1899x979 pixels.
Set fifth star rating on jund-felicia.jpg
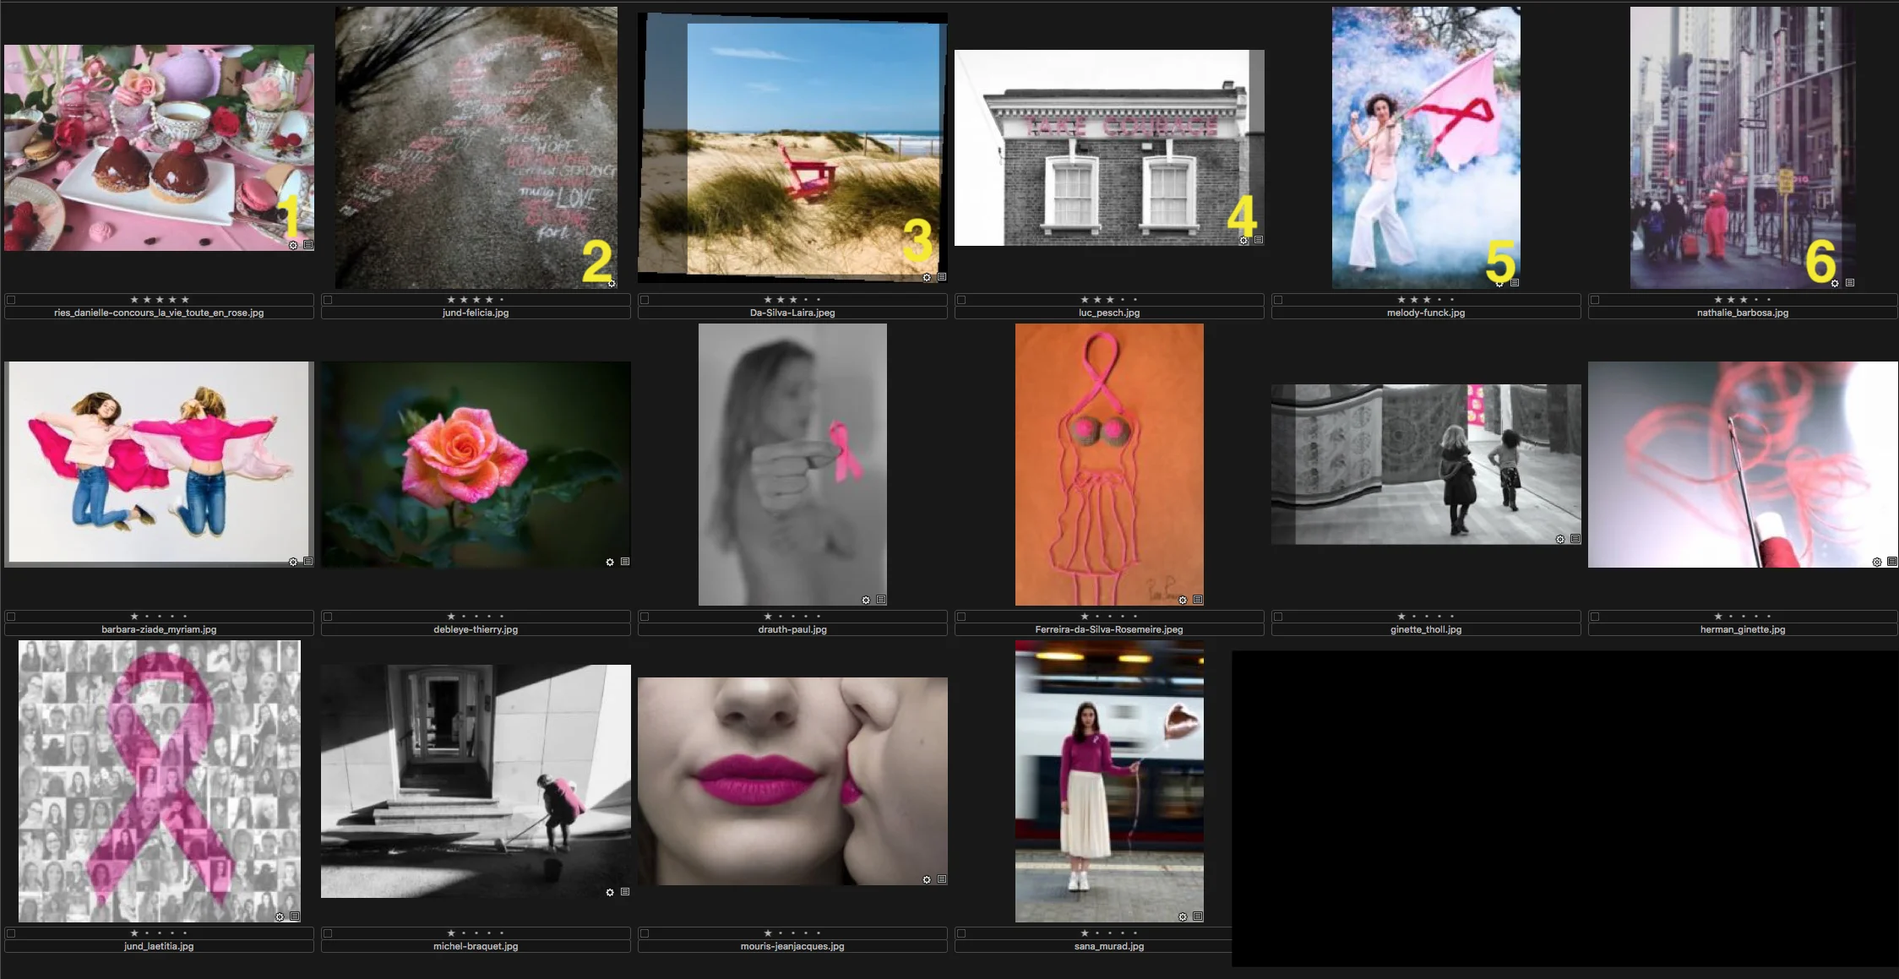pos(502,300)
